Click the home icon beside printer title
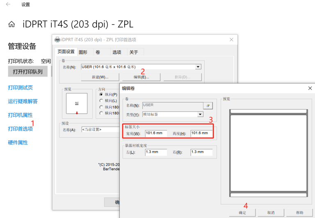315x218 pixels. point(11,24)
